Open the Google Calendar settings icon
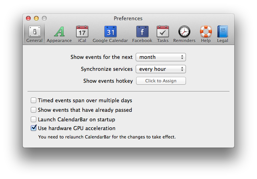 click(x=110, y=31)
